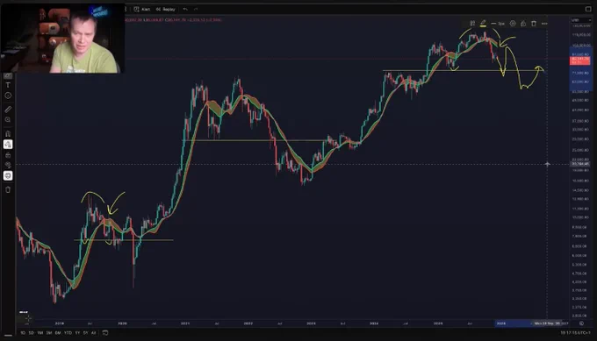Image resolution: width=597 pixels, height=341 pixels.
Task: Click the red current price label on scale
Action: tap(579, 60)
